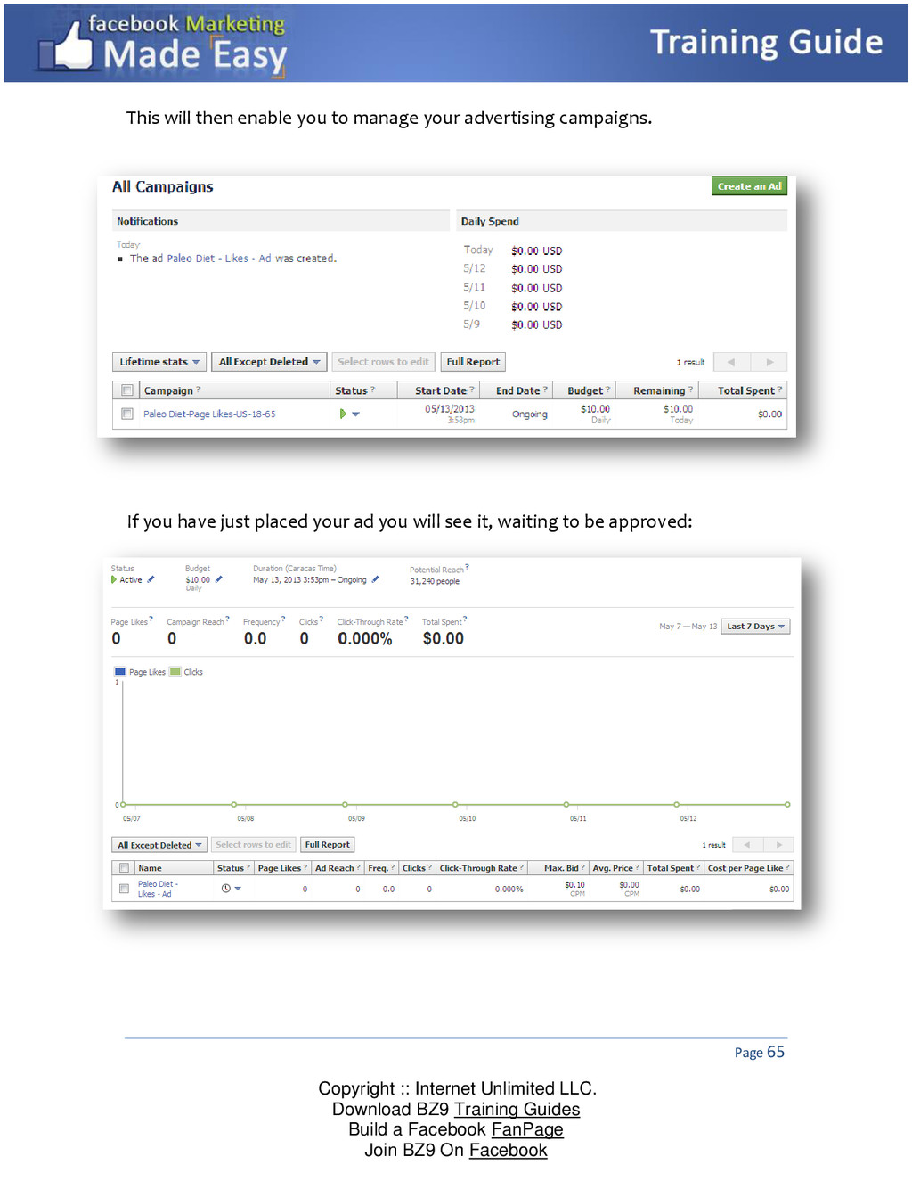Tick the Paleo Diet-Page Likes-US-18-65 row checkbox

[x=126, y=414]
